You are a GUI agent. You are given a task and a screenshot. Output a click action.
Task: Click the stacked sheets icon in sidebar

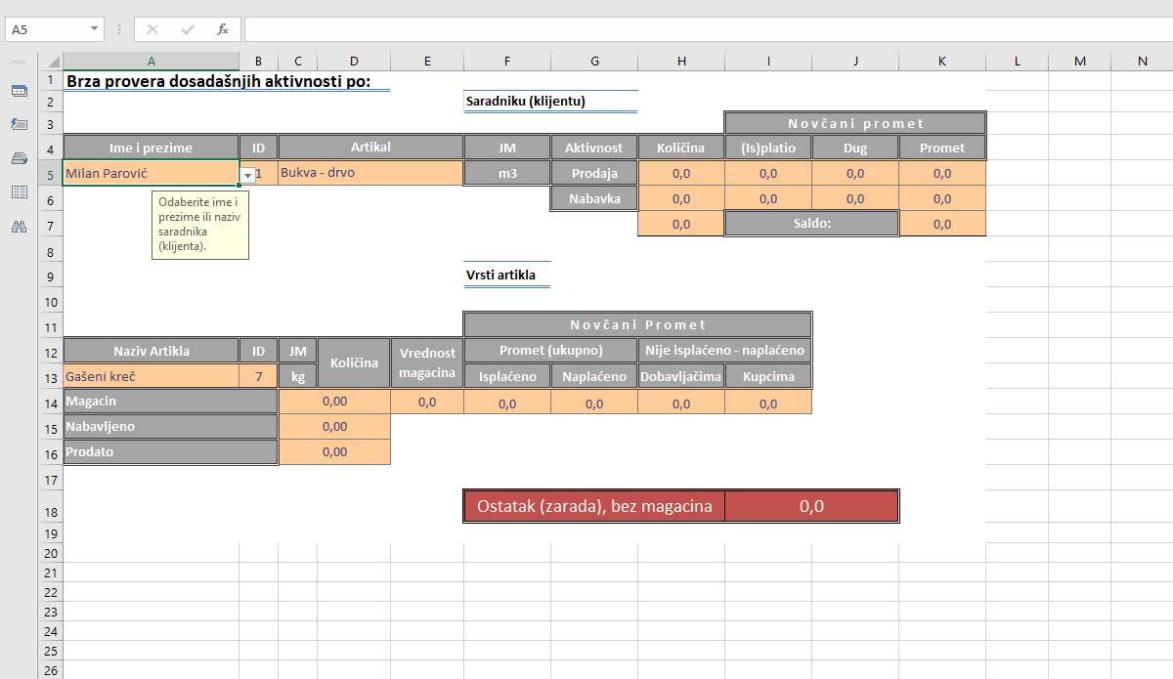tap(19, 158)
